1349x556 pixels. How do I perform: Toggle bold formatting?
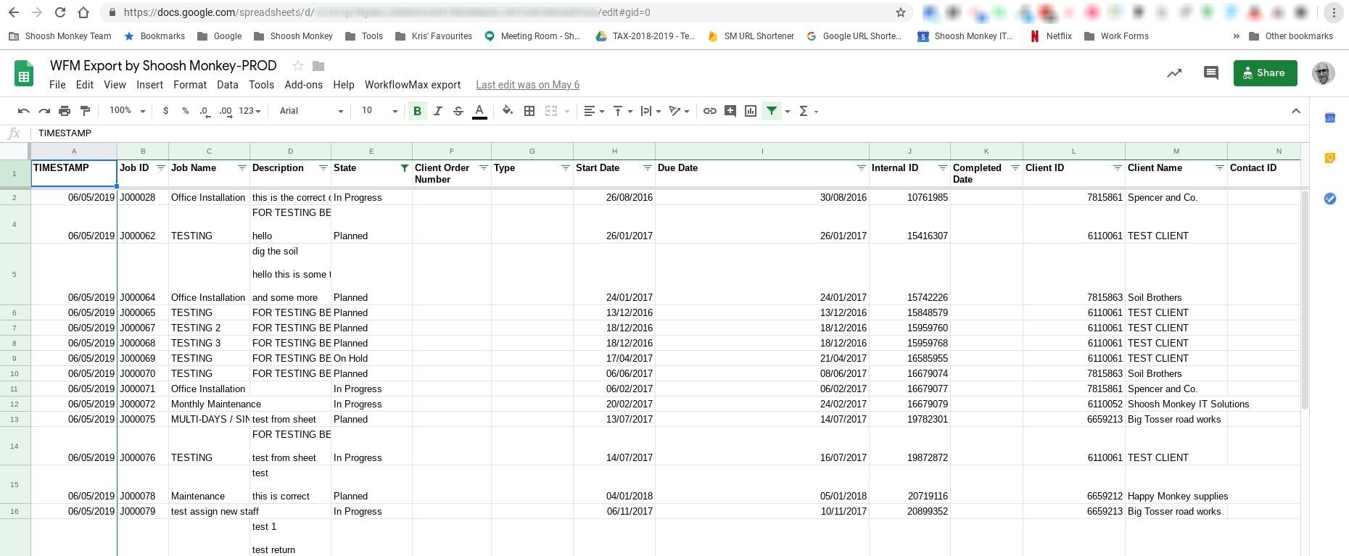point(417,111)
